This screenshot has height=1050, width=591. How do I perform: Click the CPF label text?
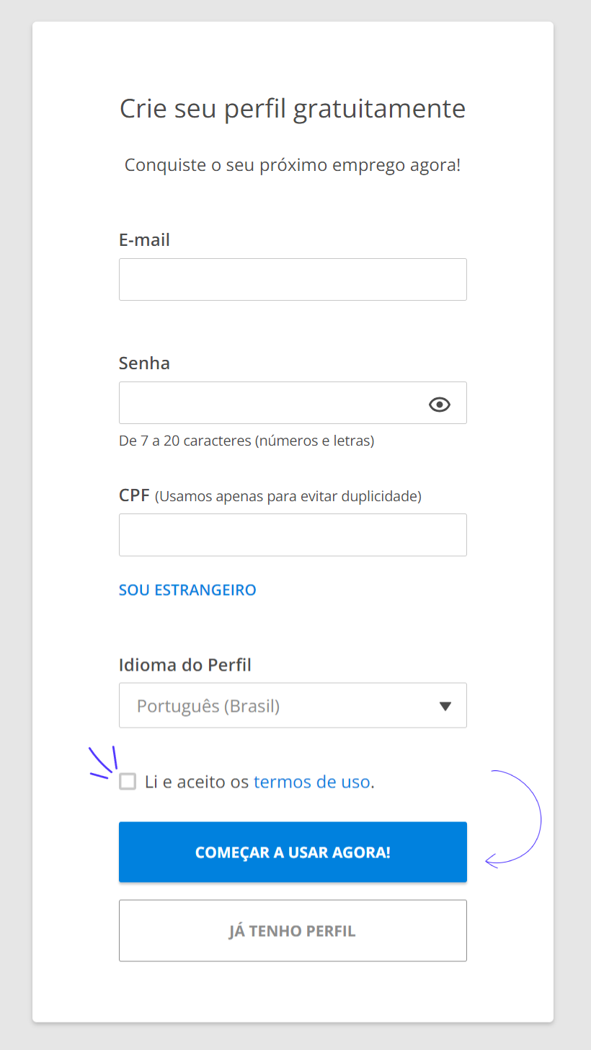point(134,495)
